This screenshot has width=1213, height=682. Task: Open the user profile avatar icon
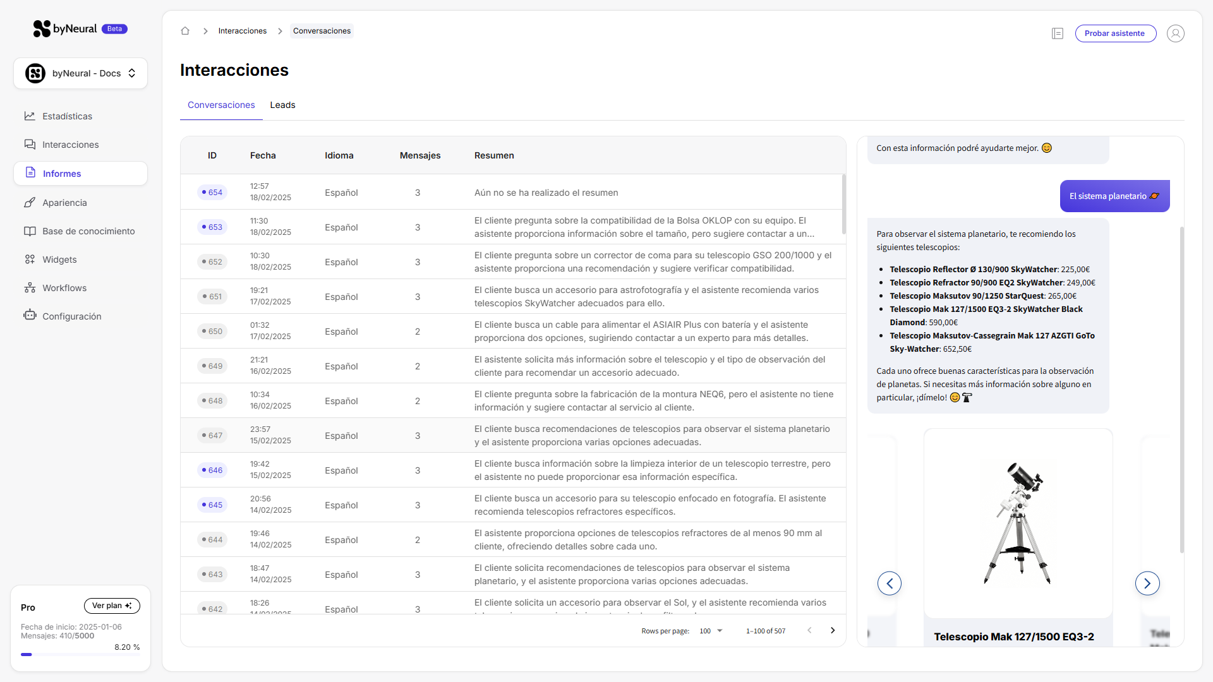tap(1175, 33)
